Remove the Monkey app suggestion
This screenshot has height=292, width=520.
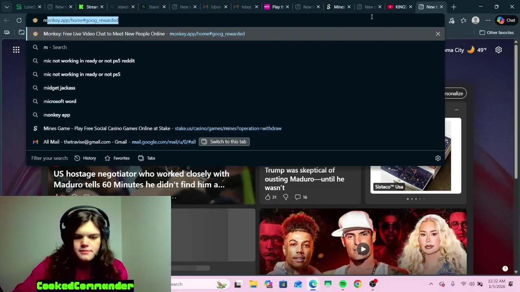(x=438, y=34)
